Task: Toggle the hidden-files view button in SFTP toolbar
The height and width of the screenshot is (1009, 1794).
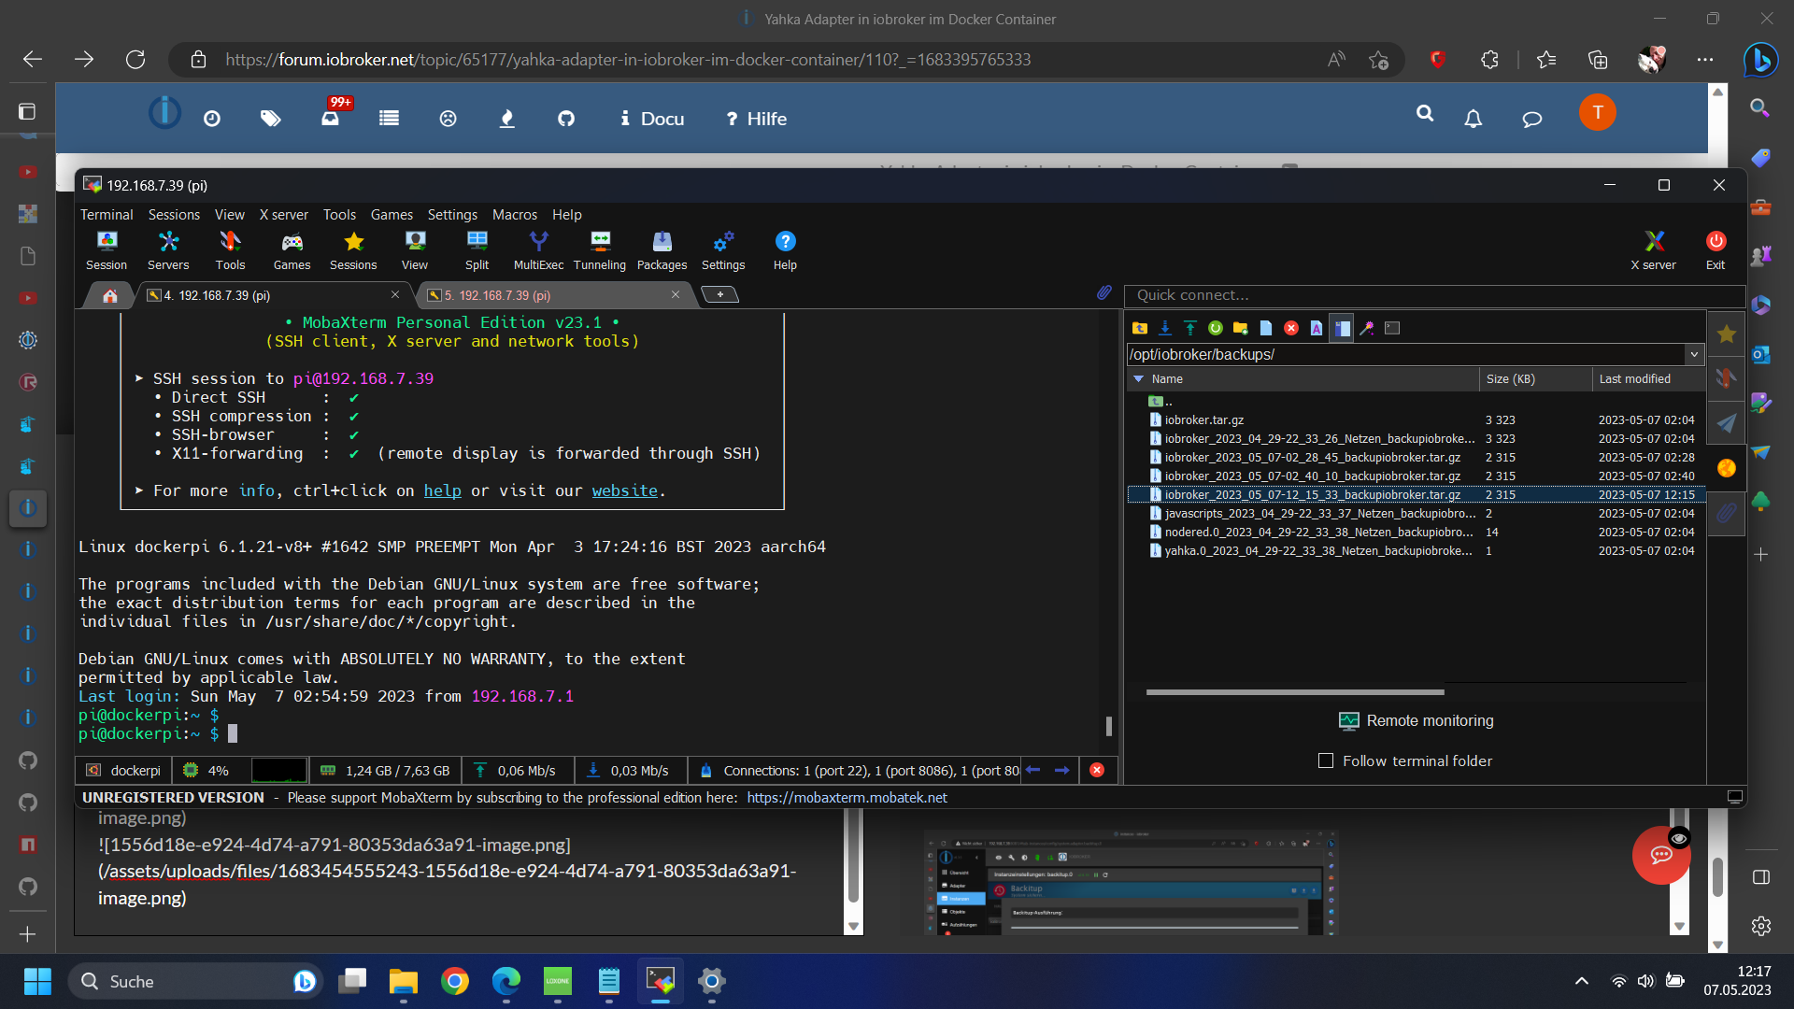Action: (1341, 328)
